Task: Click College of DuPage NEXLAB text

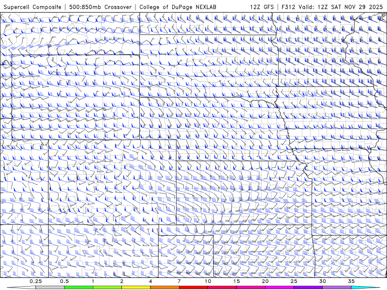Action: 178,7
